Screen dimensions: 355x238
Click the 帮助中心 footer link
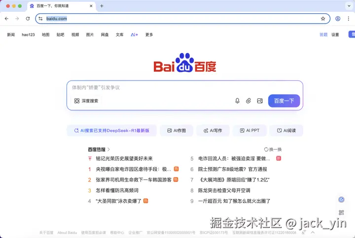(117, 233)
